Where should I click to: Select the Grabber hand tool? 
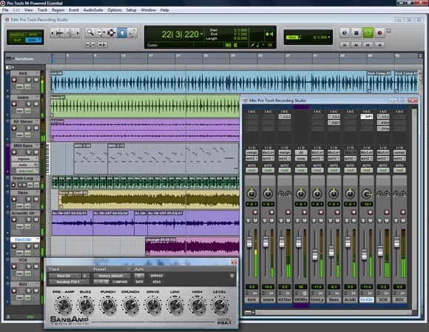(122, 33)
